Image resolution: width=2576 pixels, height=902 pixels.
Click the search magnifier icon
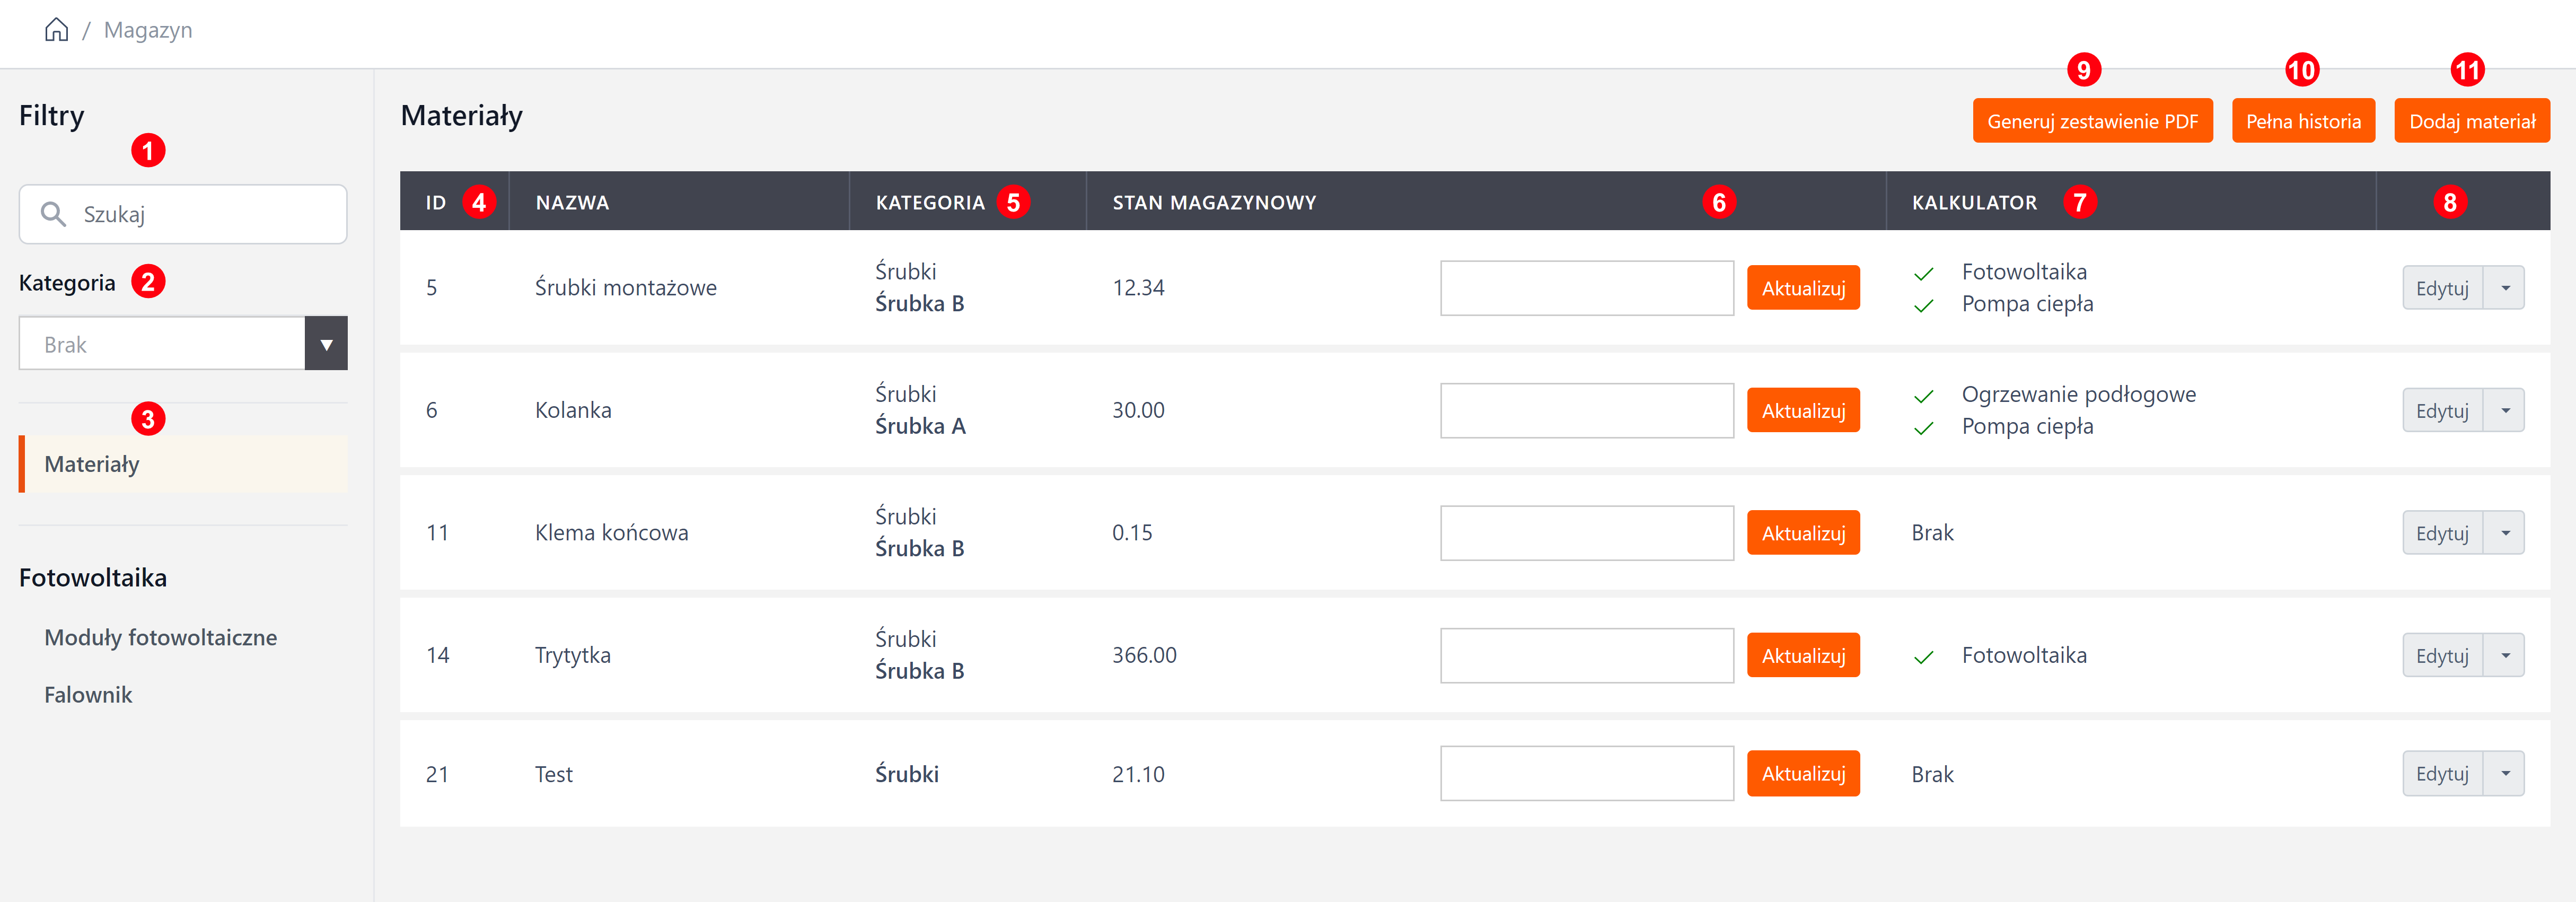[53, 214]
